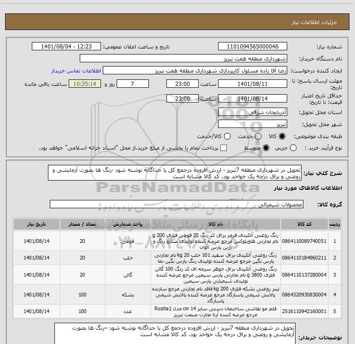The height and width of the screenshot is (344, 355).
Task: Click the واحد شمارش column header
Action: coord(128,224)
